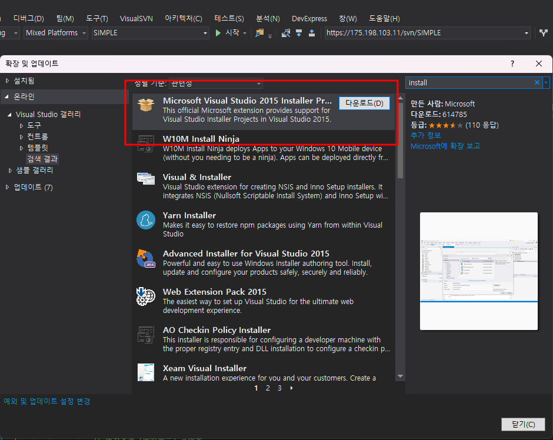Expand the 템플릿 tree node
This screenshot has height=440, width=553.
22,148
